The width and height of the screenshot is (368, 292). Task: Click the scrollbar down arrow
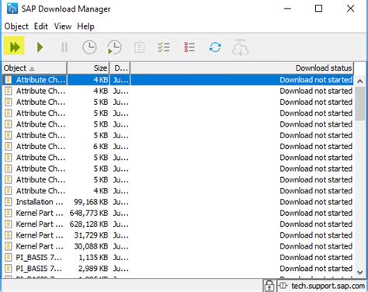click(x=360, y=272)
